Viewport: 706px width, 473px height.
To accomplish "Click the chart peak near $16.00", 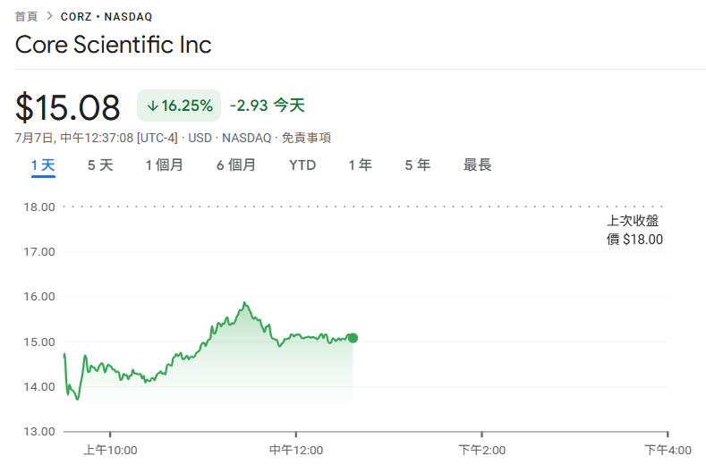I will (244, 303).
